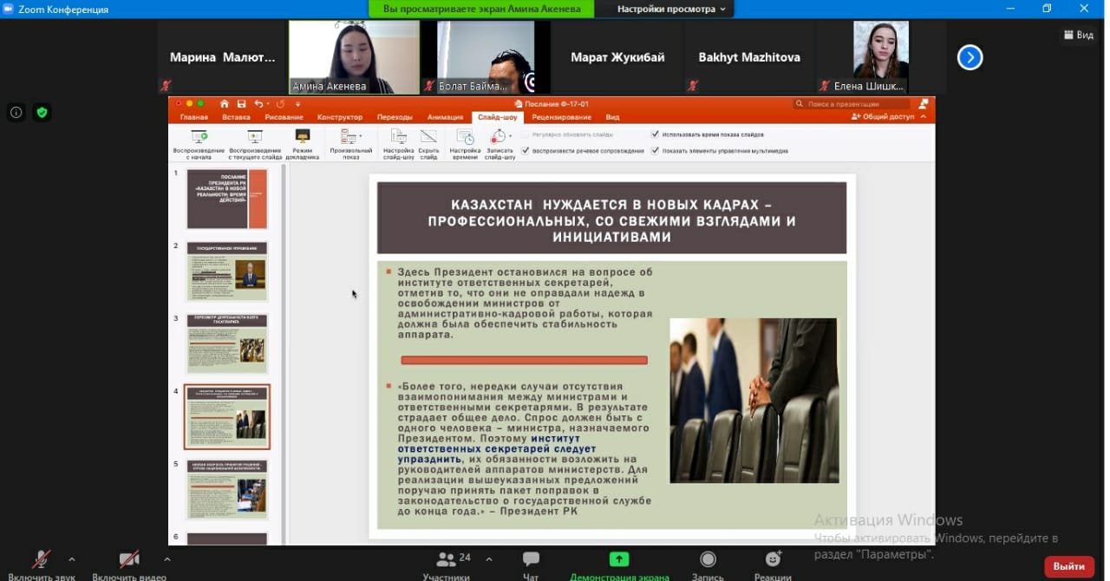Open the participants list (Участники)
Viewport: 1110px width, 581px height.
[447, 561]
